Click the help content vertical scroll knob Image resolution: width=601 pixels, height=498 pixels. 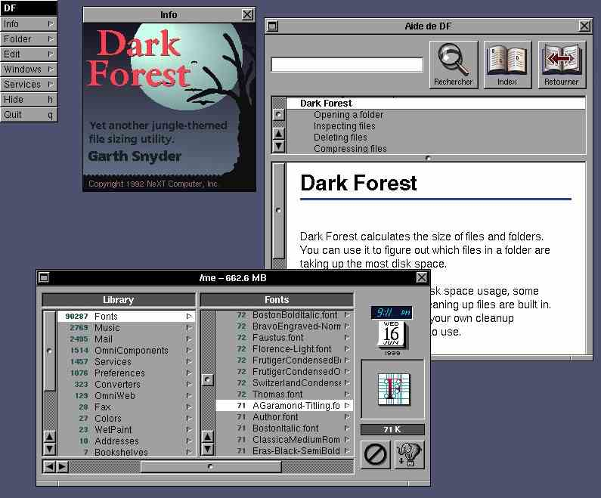click(x=279, y=210)
